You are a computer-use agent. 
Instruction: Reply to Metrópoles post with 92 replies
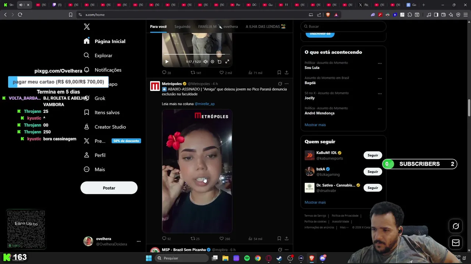(x=166, y=239)
